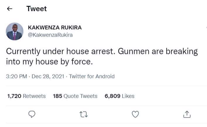Click the 3:20 PM timestamp

point(16,77)
